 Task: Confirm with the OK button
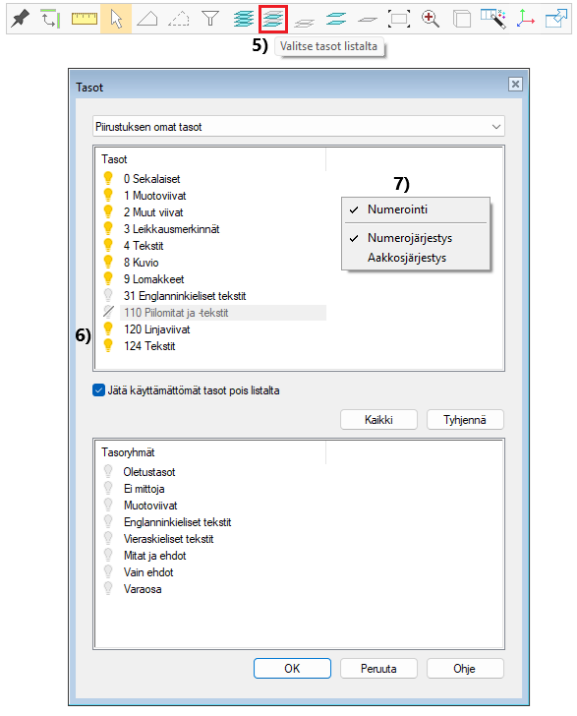click(x=292, y=669)
